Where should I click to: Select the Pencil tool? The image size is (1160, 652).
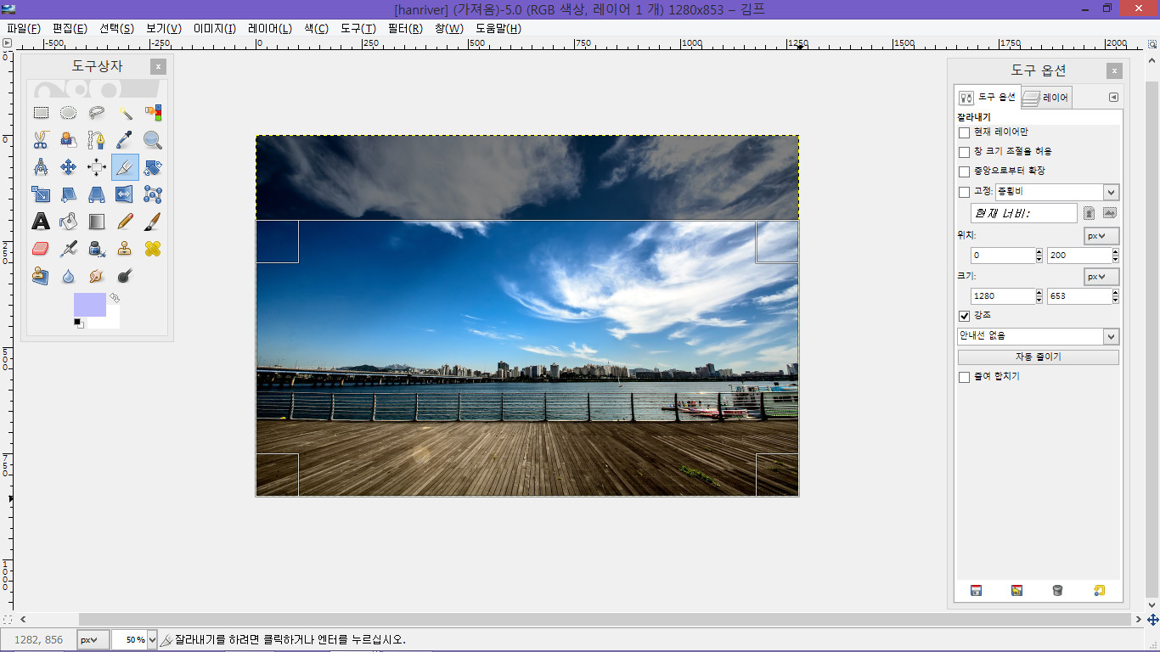[x=125, y=222]
